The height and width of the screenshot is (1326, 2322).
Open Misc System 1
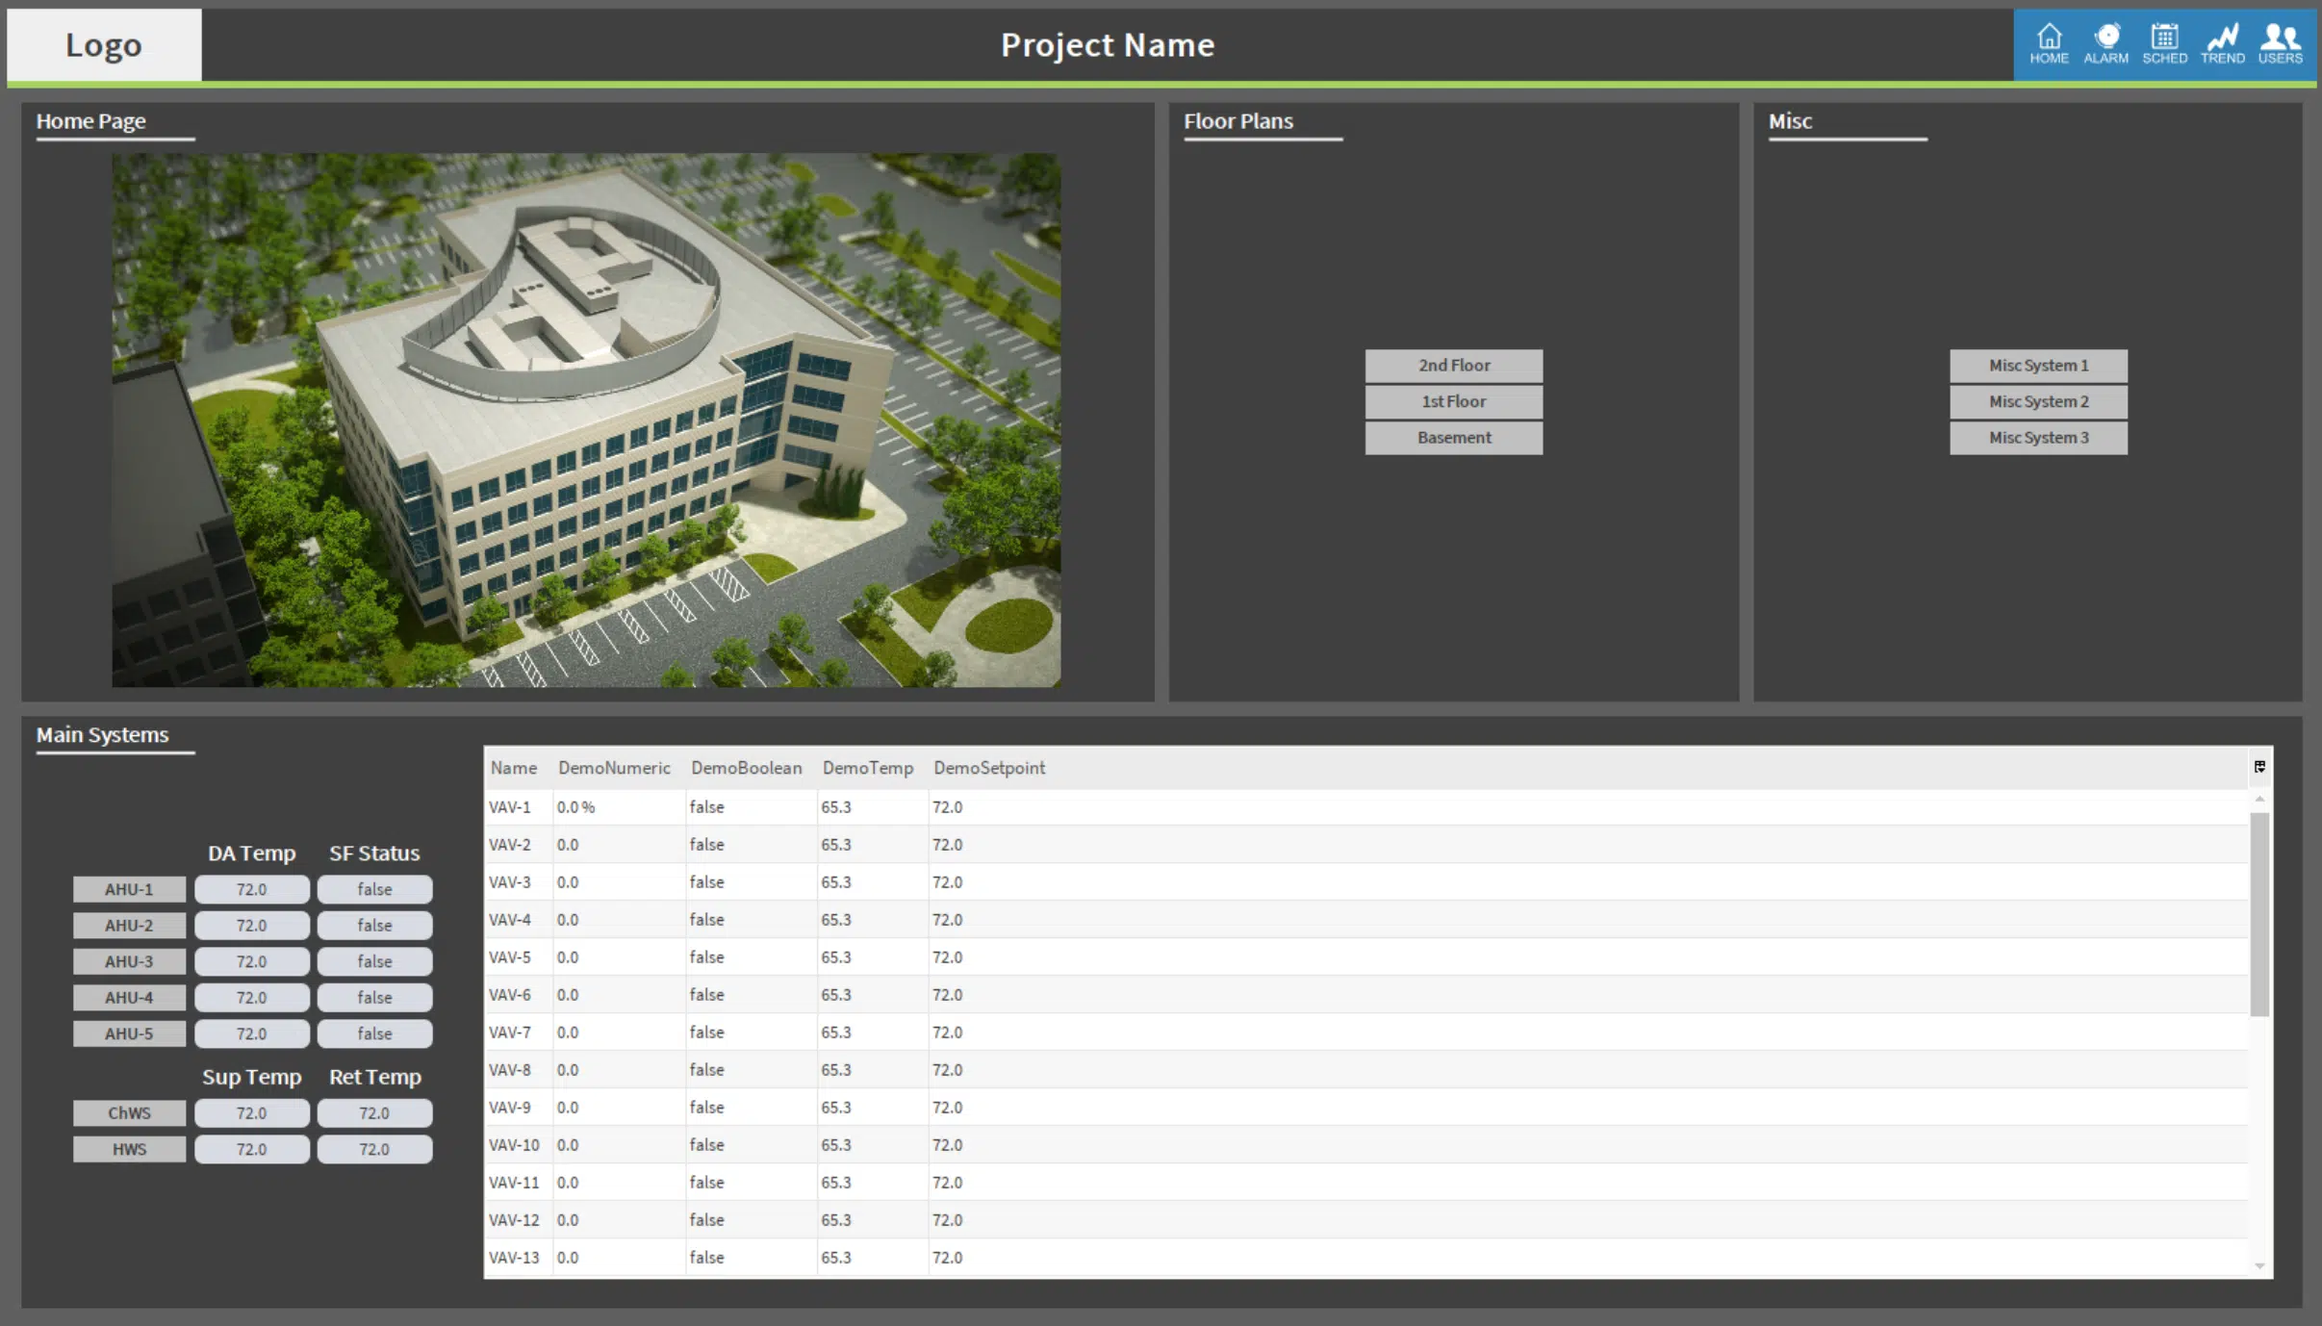2038,366
